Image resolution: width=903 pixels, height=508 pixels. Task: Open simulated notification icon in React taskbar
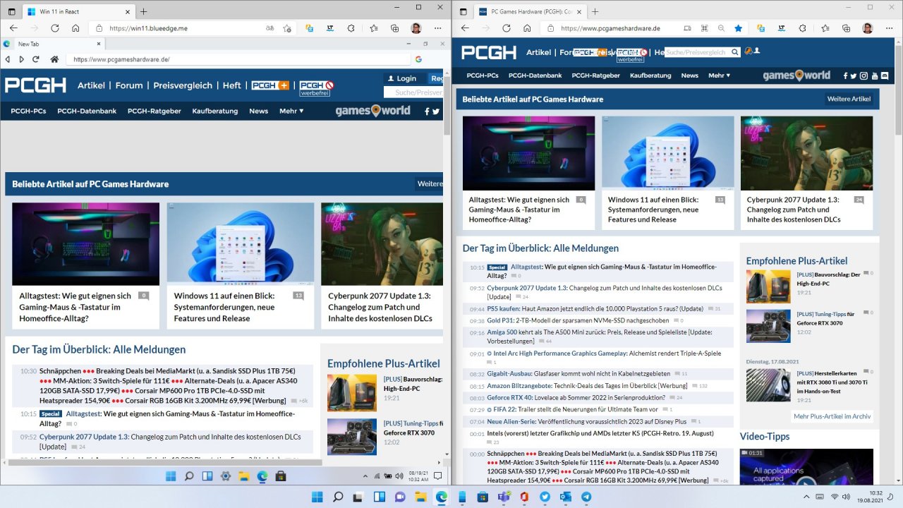pyautogui.click(x=437, y=476)
